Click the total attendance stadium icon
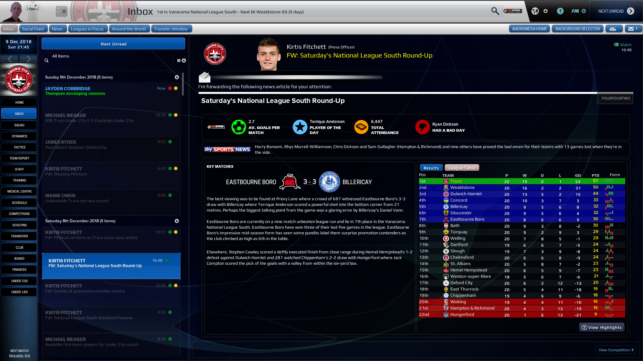 361,127
